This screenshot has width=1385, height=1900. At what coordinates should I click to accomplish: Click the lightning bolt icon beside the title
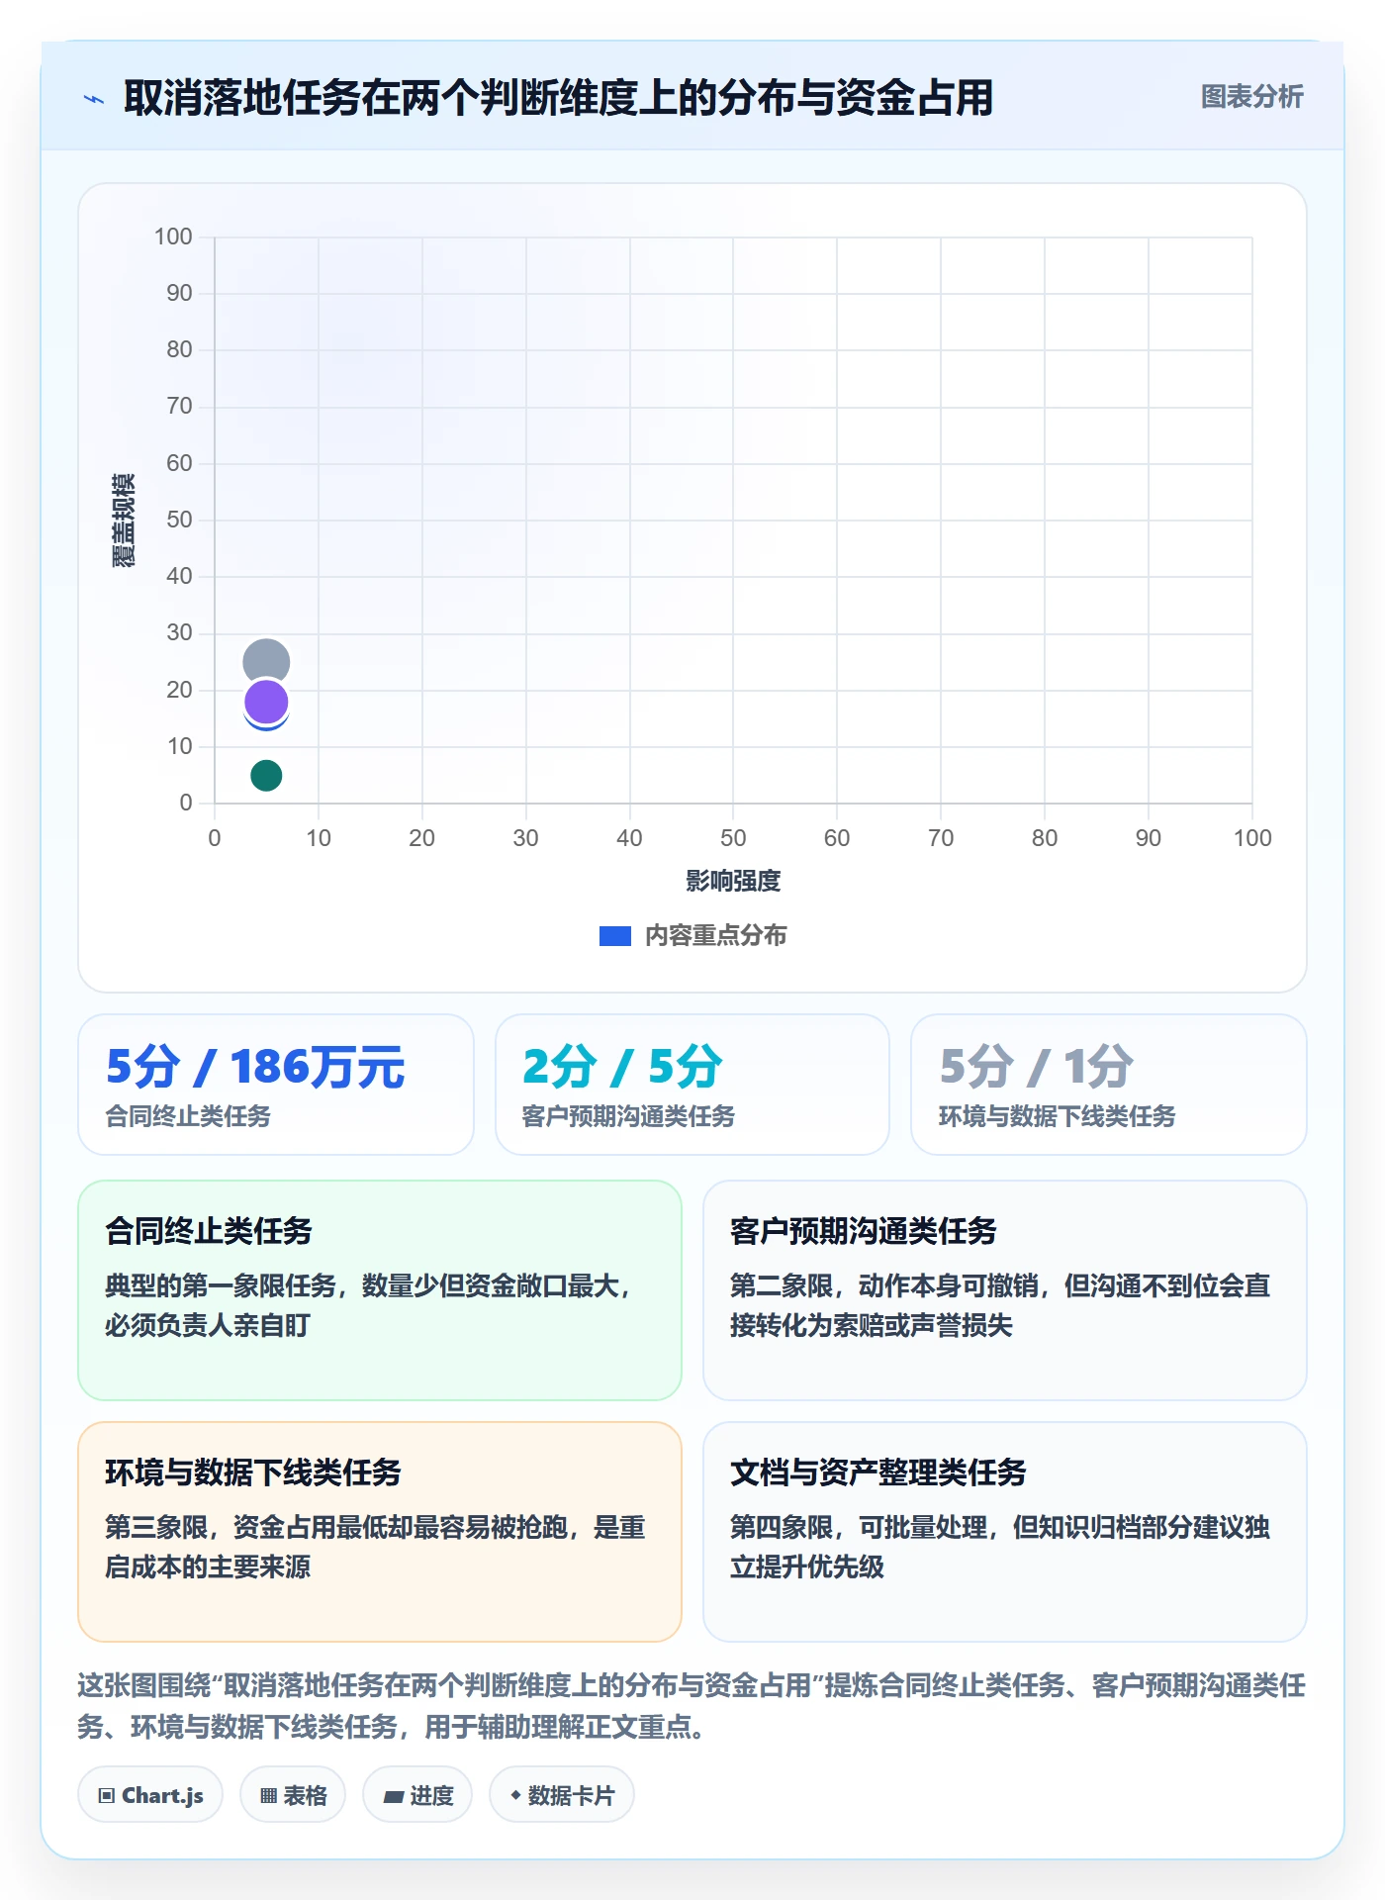click(x=94, y=99)
